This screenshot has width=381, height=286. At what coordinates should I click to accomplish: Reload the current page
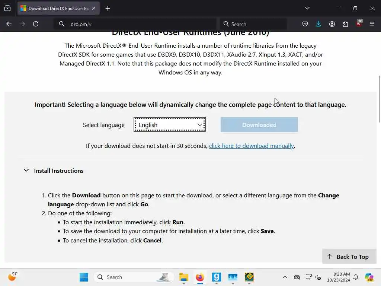[36, 24]
